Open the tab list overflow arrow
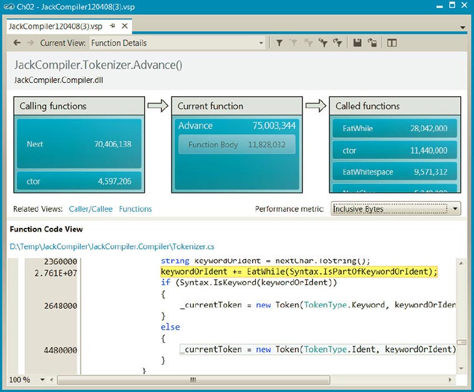This screenshot has height=392, width=474. 462,28
